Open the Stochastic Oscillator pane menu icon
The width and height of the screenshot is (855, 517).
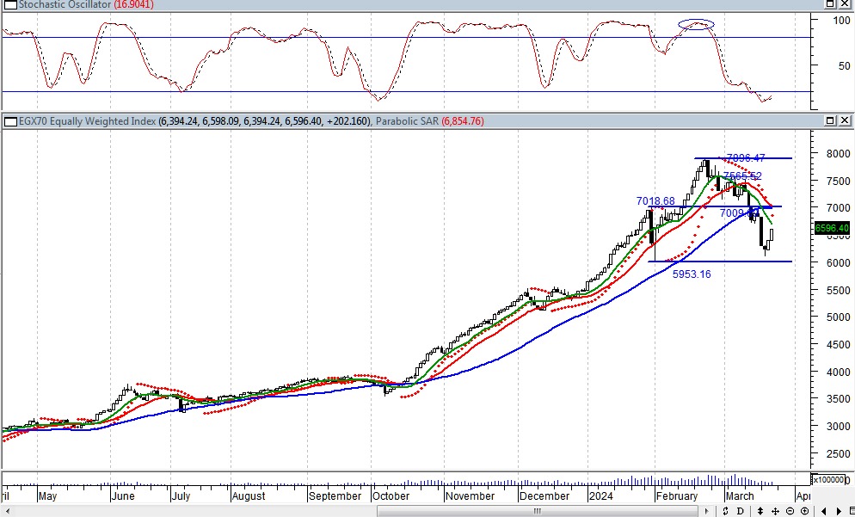8,3
